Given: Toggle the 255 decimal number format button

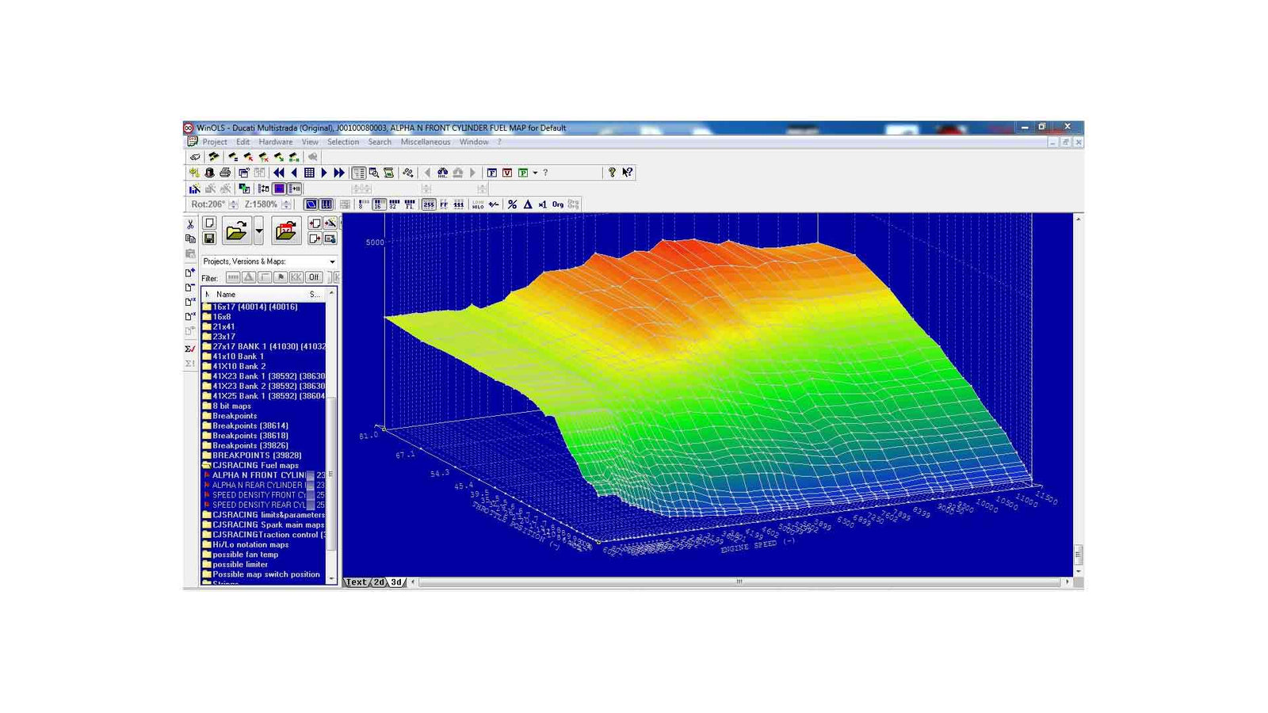Looking at the screenshot, I should [429, 204].
